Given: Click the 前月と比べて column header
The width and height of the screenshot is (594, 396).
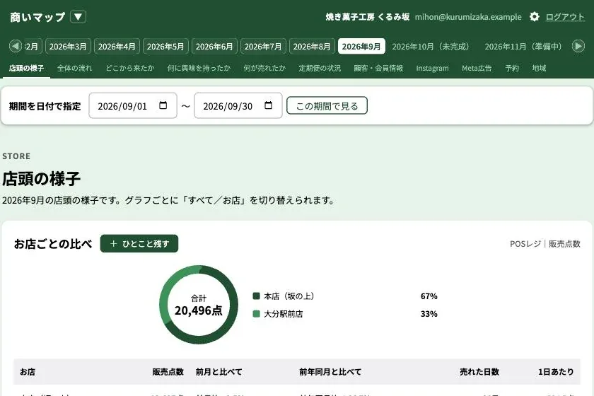Looking at the screenshot, I should point(219,372).
